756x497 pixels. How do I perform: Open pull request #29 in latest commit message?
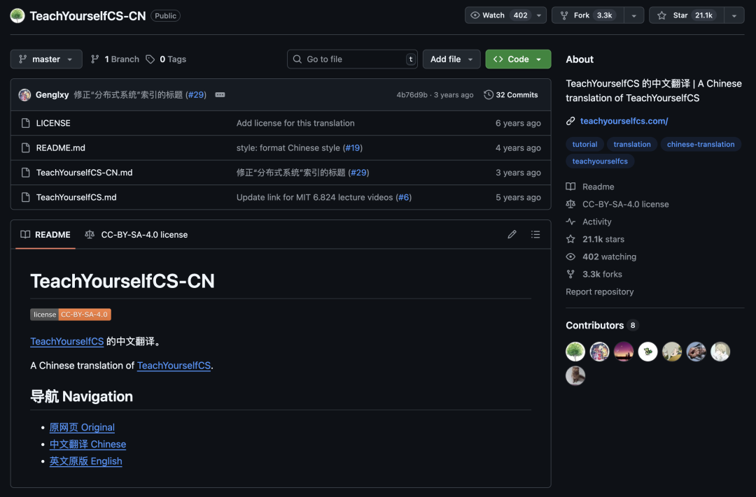tap(196, 95)
